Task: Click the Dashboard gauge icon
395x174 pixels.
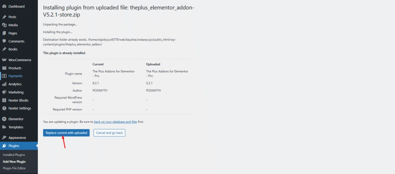Action: [4, 7]
